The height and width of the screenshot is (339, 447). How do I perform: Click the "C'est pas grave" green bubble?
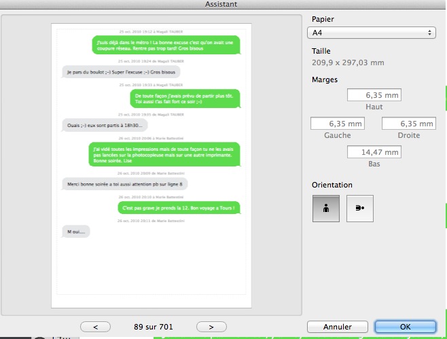[181, 207]
